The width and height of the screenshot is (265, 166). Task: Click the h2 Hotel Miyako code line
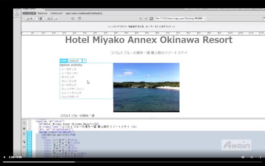[69, 124]
